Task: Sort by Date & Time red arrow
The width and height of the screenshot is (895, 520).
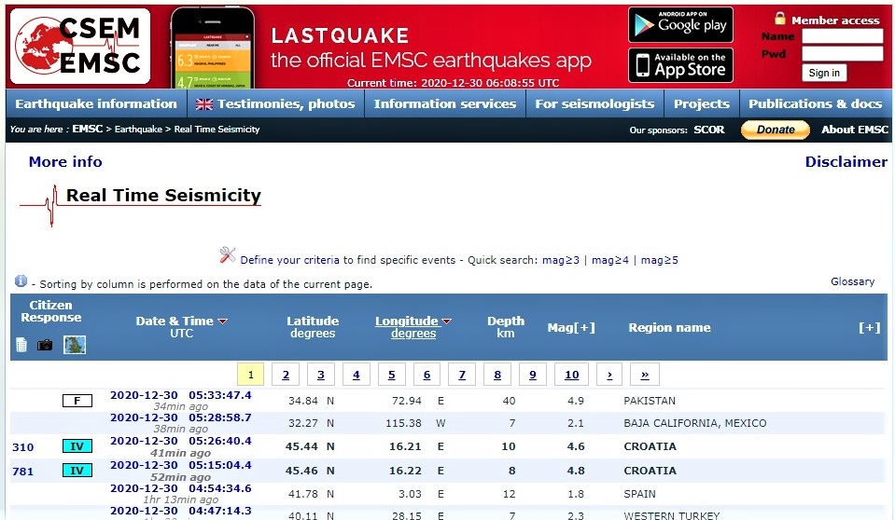Action: click(x=222, y=322)
